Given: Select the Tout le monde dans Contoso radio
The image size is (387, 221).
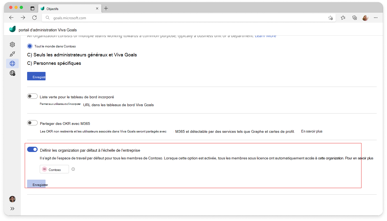Looking at the screenshot, I should (30, 46).
